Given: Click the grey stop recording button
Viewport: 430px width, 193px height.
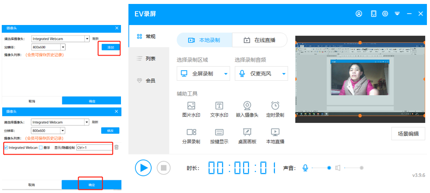Looking at the screenshot, I should (x=164, y=168).
